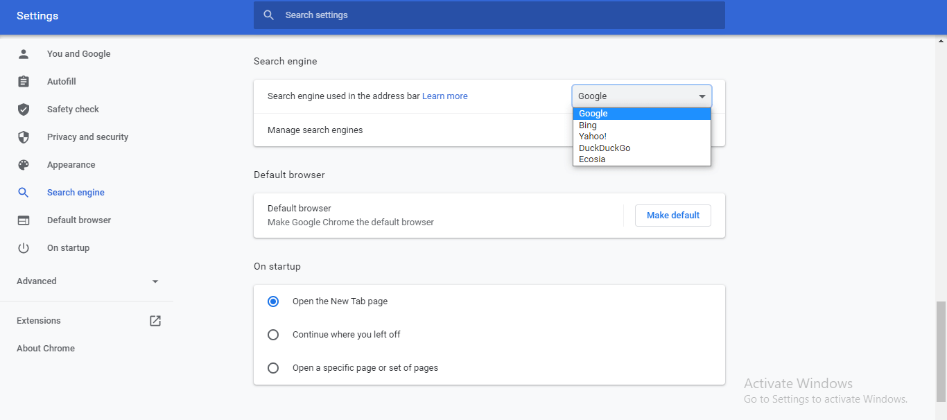This screenshot has width=947, height=420.
Task: Click the magnifier icon in search settings bar
Action: 269,15
